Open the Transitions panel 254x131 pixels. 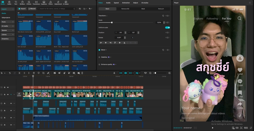36,3
